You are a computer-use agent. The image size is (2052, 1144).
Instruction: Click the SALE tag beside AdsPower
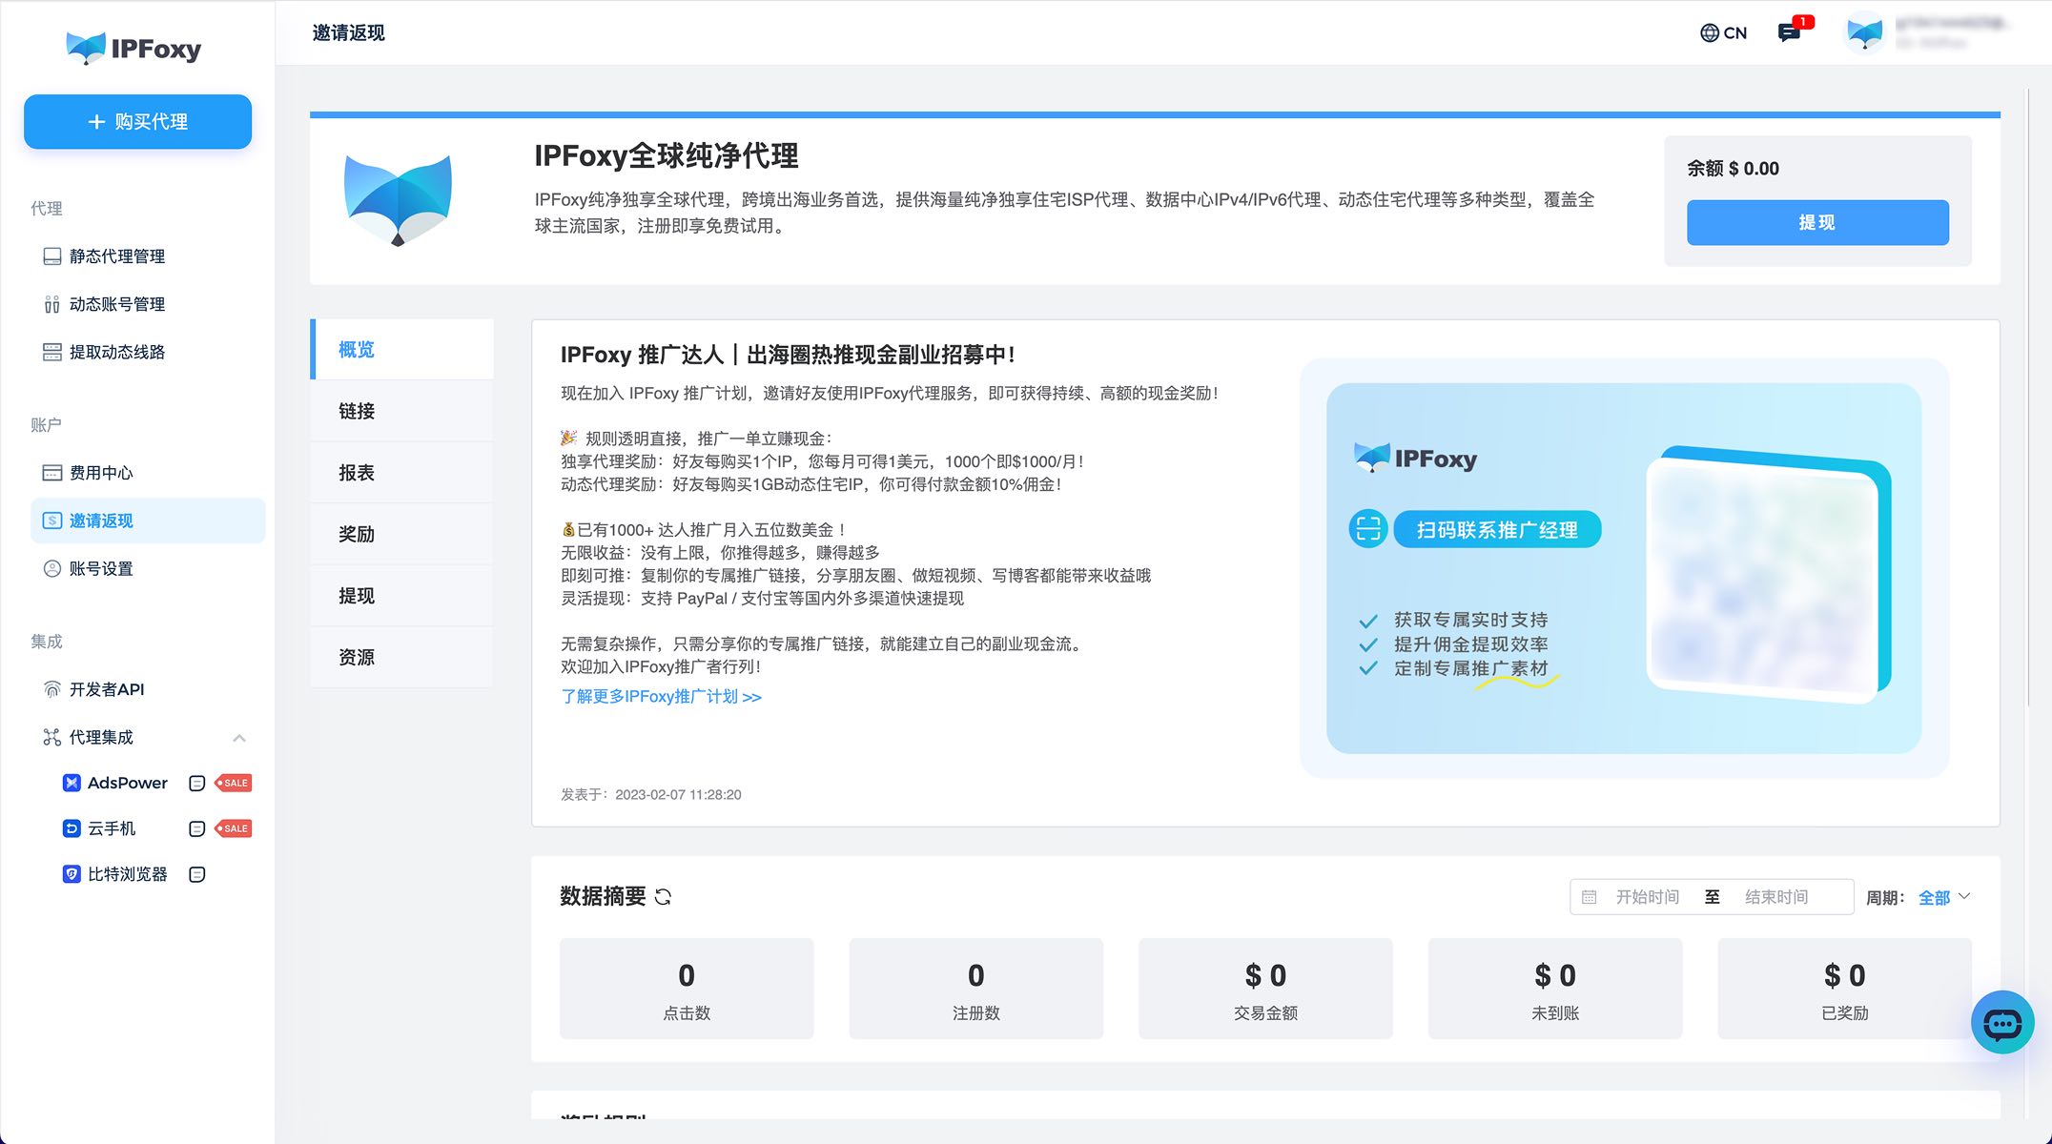coord(234,783)
